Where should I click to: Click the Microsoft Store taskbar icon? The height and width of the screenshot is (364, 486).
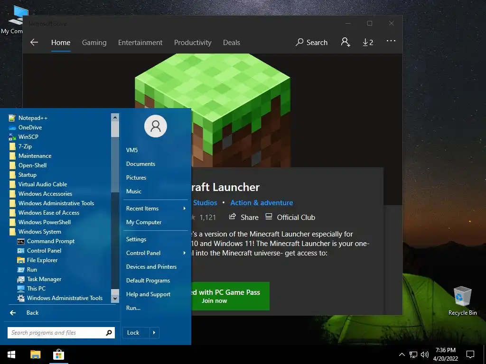tap(58, 355)
